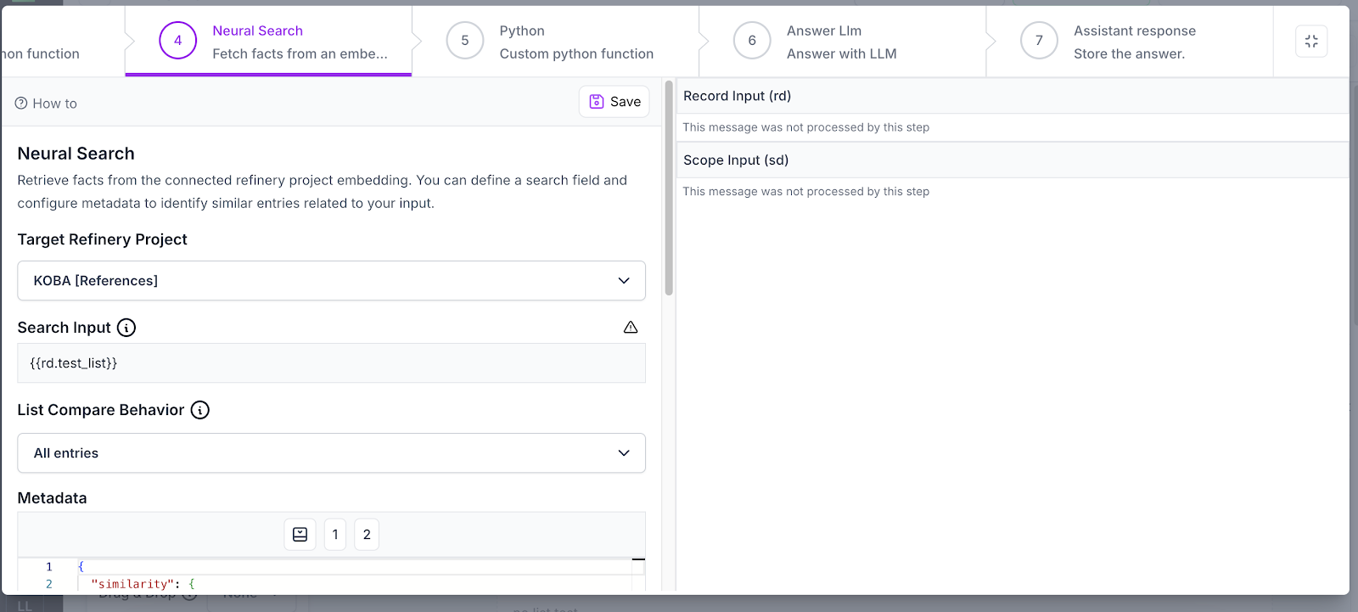Image resolution: width=1358 pixels, height=612 pixels.
Task: Click the step 4 circle icon
Action: click(177, 41)
